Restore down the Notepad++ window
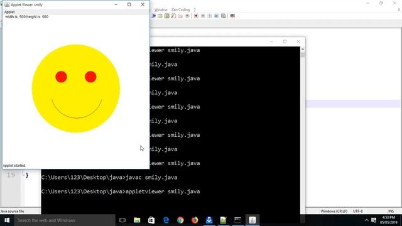Viewport: 402px width, 226px height. (381, 3)
